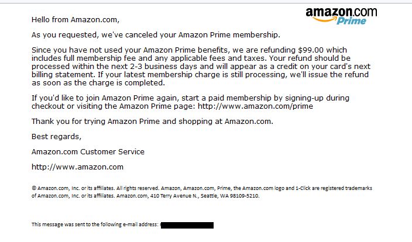
Task: Visit the http://www.amazon.com signature link
Action: click(x=77, y=167)
